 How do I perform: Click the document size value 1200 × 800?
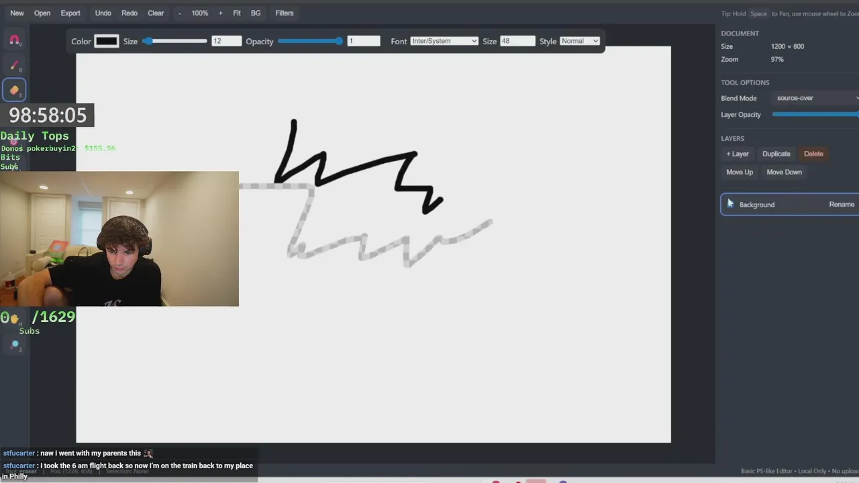tap(787, 46)
